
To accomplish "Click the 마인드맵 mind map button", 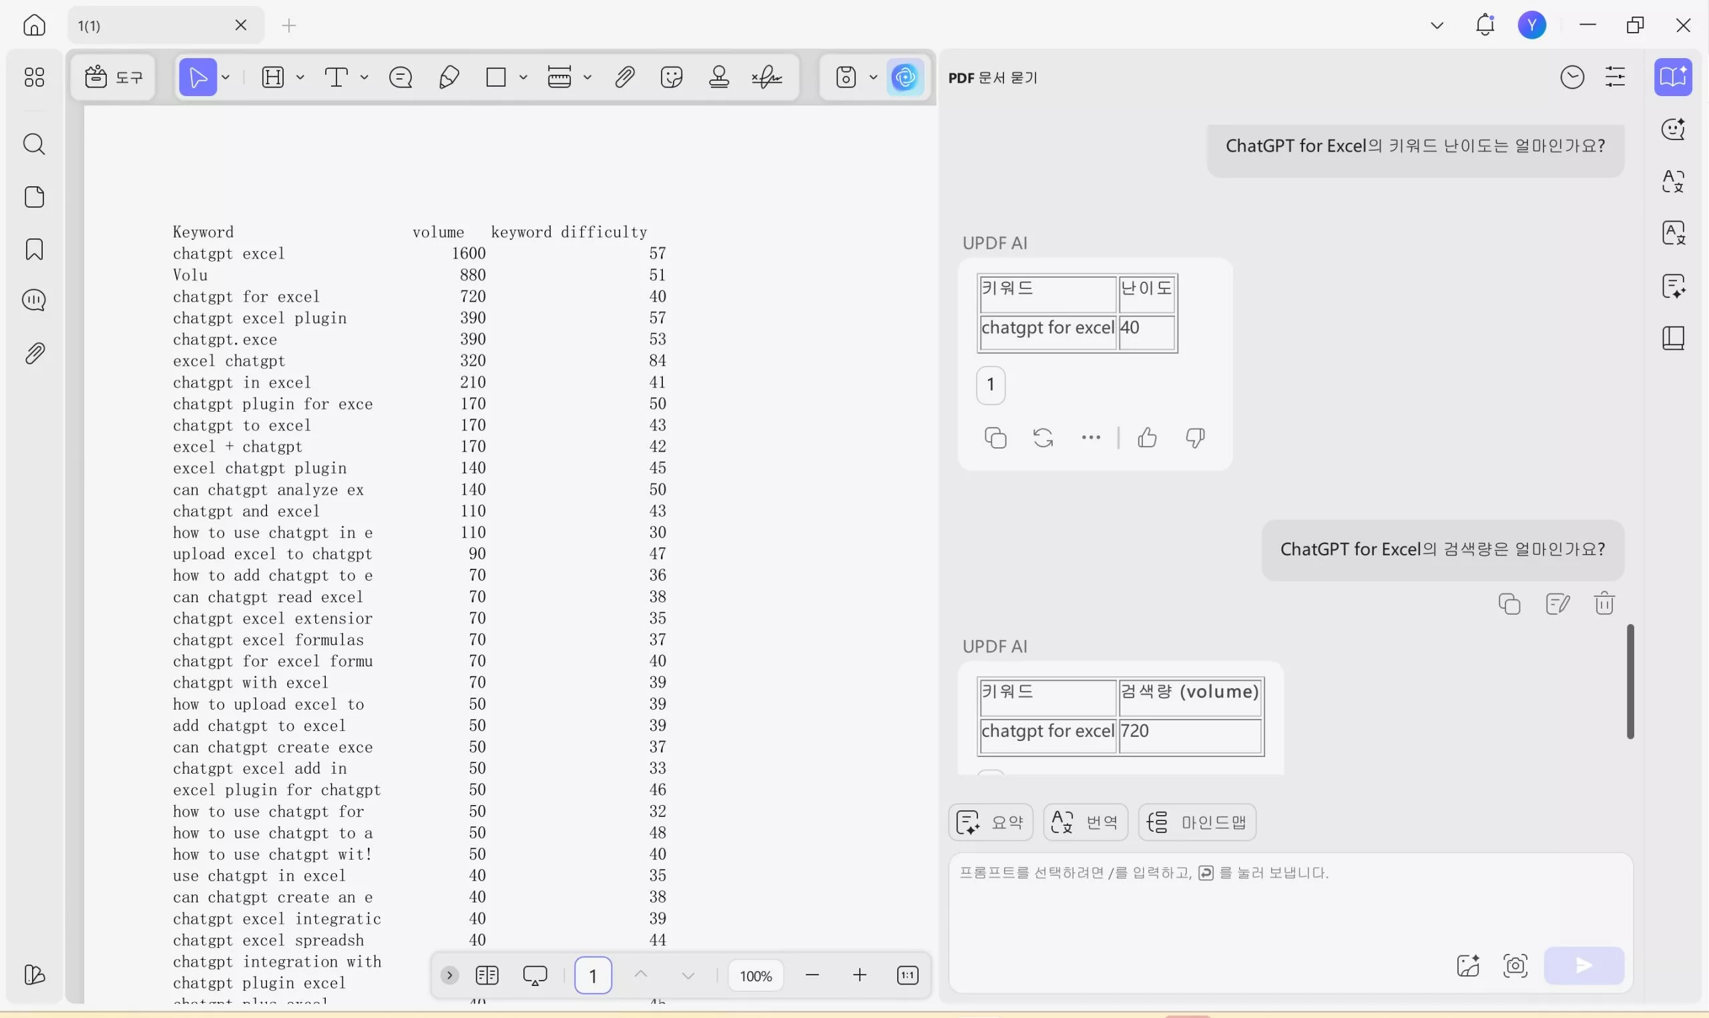I will [x=1198, y=821].
